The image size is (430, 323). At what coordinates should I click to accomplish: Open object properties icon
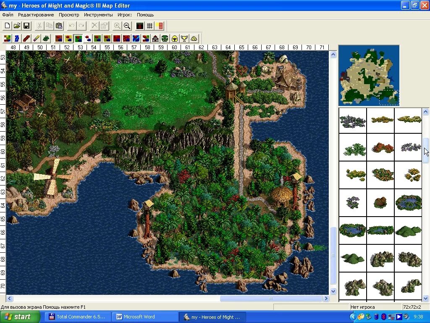(104, 26)
